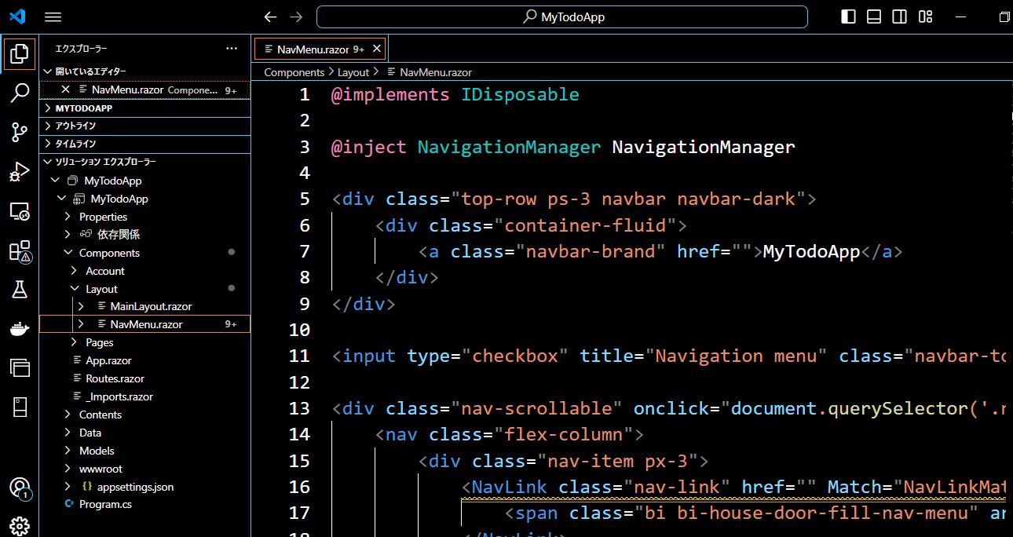Image resolution: width=1013 pixels, height=537 pixels.
Task: Select the Explorer icon in the activity bar
Action: pyautogui.click(x=20, y=53)
